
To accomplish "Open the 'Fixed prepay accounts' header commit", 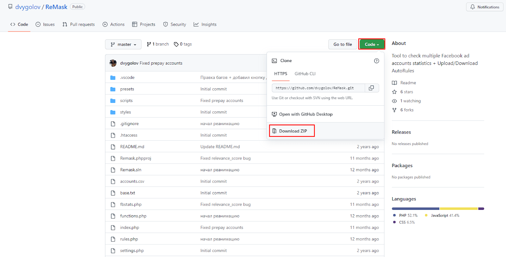I will 161,63.
